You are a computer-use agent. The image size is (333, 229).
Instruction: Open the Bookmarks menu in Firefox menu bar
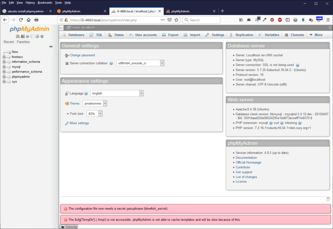[45, 3]
